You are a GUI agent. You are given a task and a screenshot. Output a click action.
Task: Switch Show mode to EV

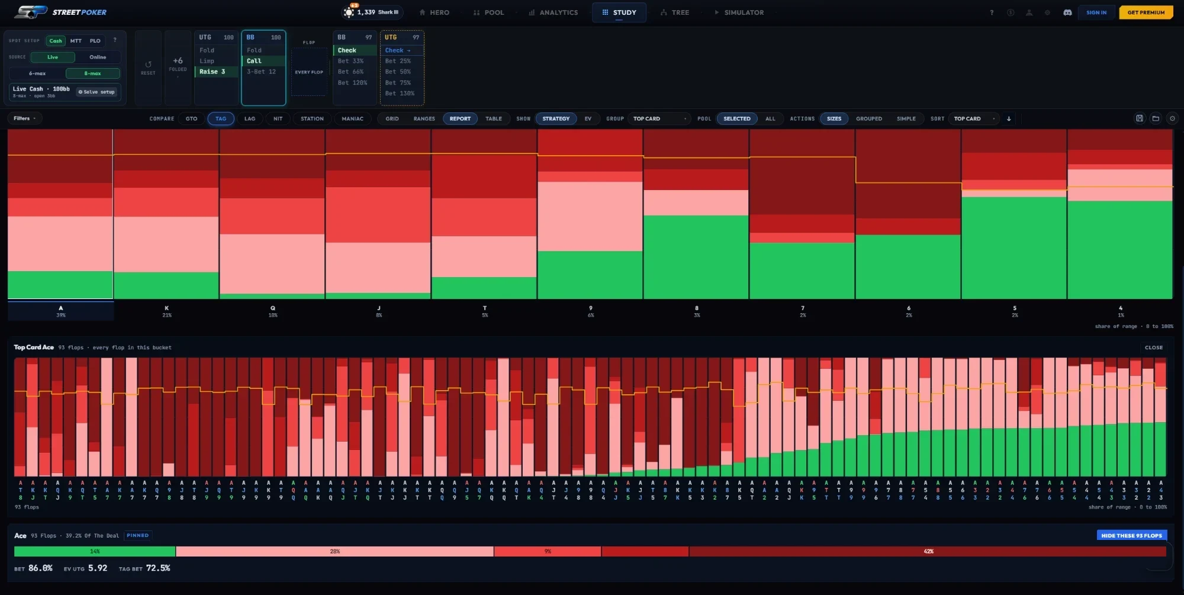click(588, 118)
